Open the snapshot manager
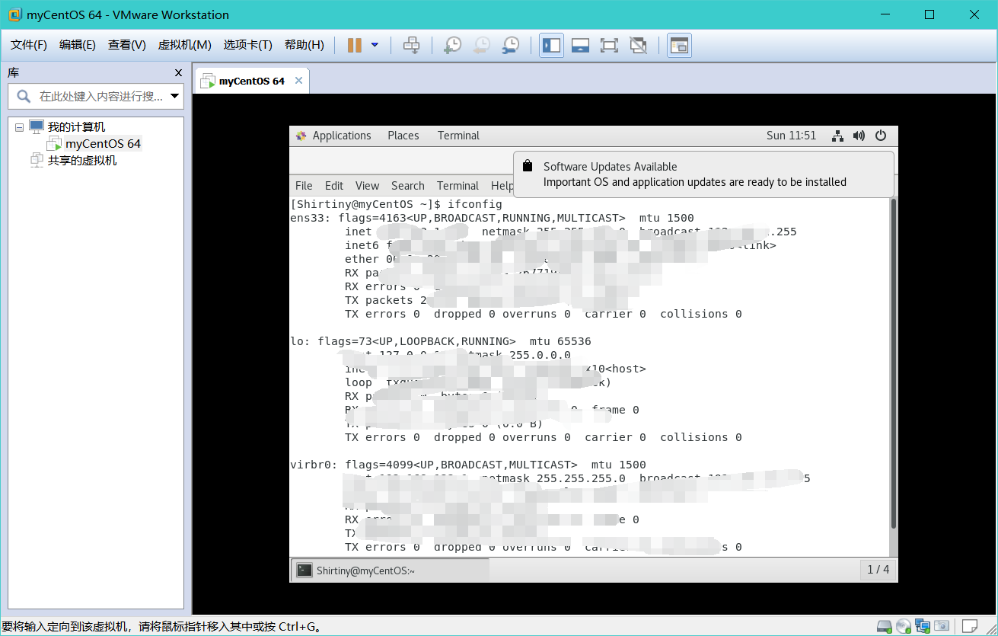 point(511,46)
